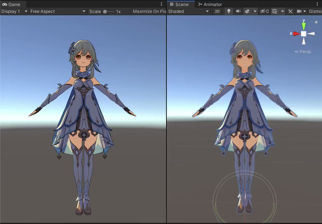This screenshot has width=322, height=224.
Task: Expand the scene effects dropdown arrow
Action: coord(255,12)
